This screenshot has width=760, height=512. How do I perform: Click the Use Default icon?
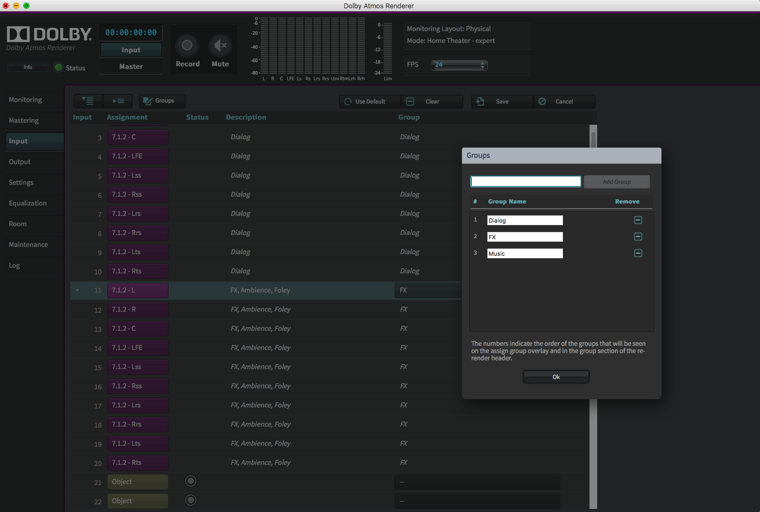point(347,101)
